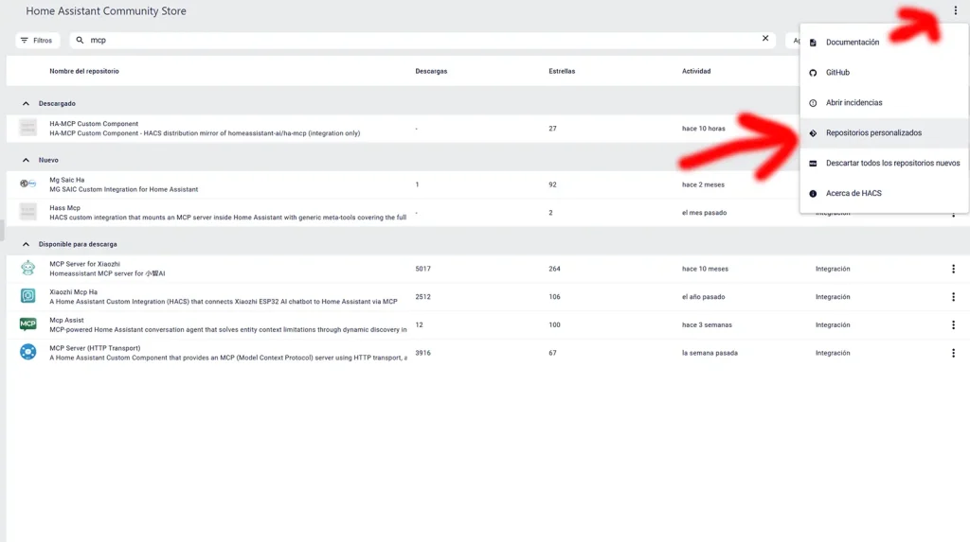This screenshot has width=970, height=542.
Task: Click the 2512 downloads value
Action: (423, 297)
